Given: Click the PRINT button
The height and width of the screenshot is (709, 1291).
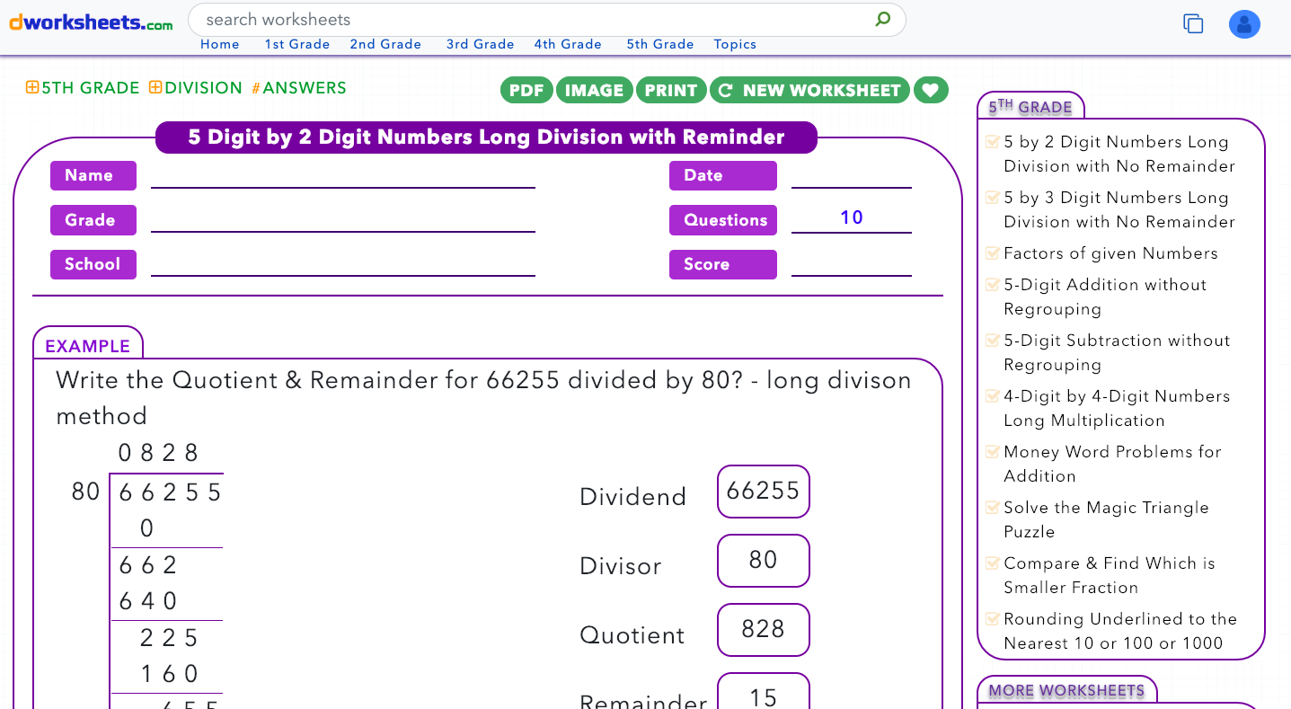Looking at the screenshot, I should pyautogui.click(x=671, y=90).
